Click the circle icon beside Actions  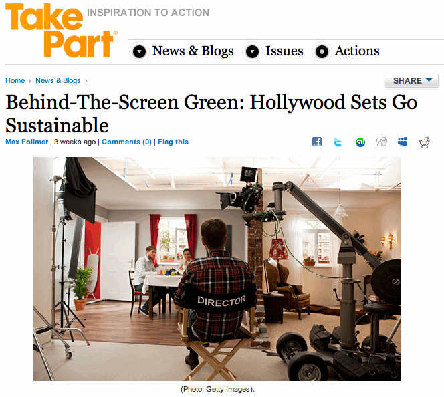coord(322,51)
